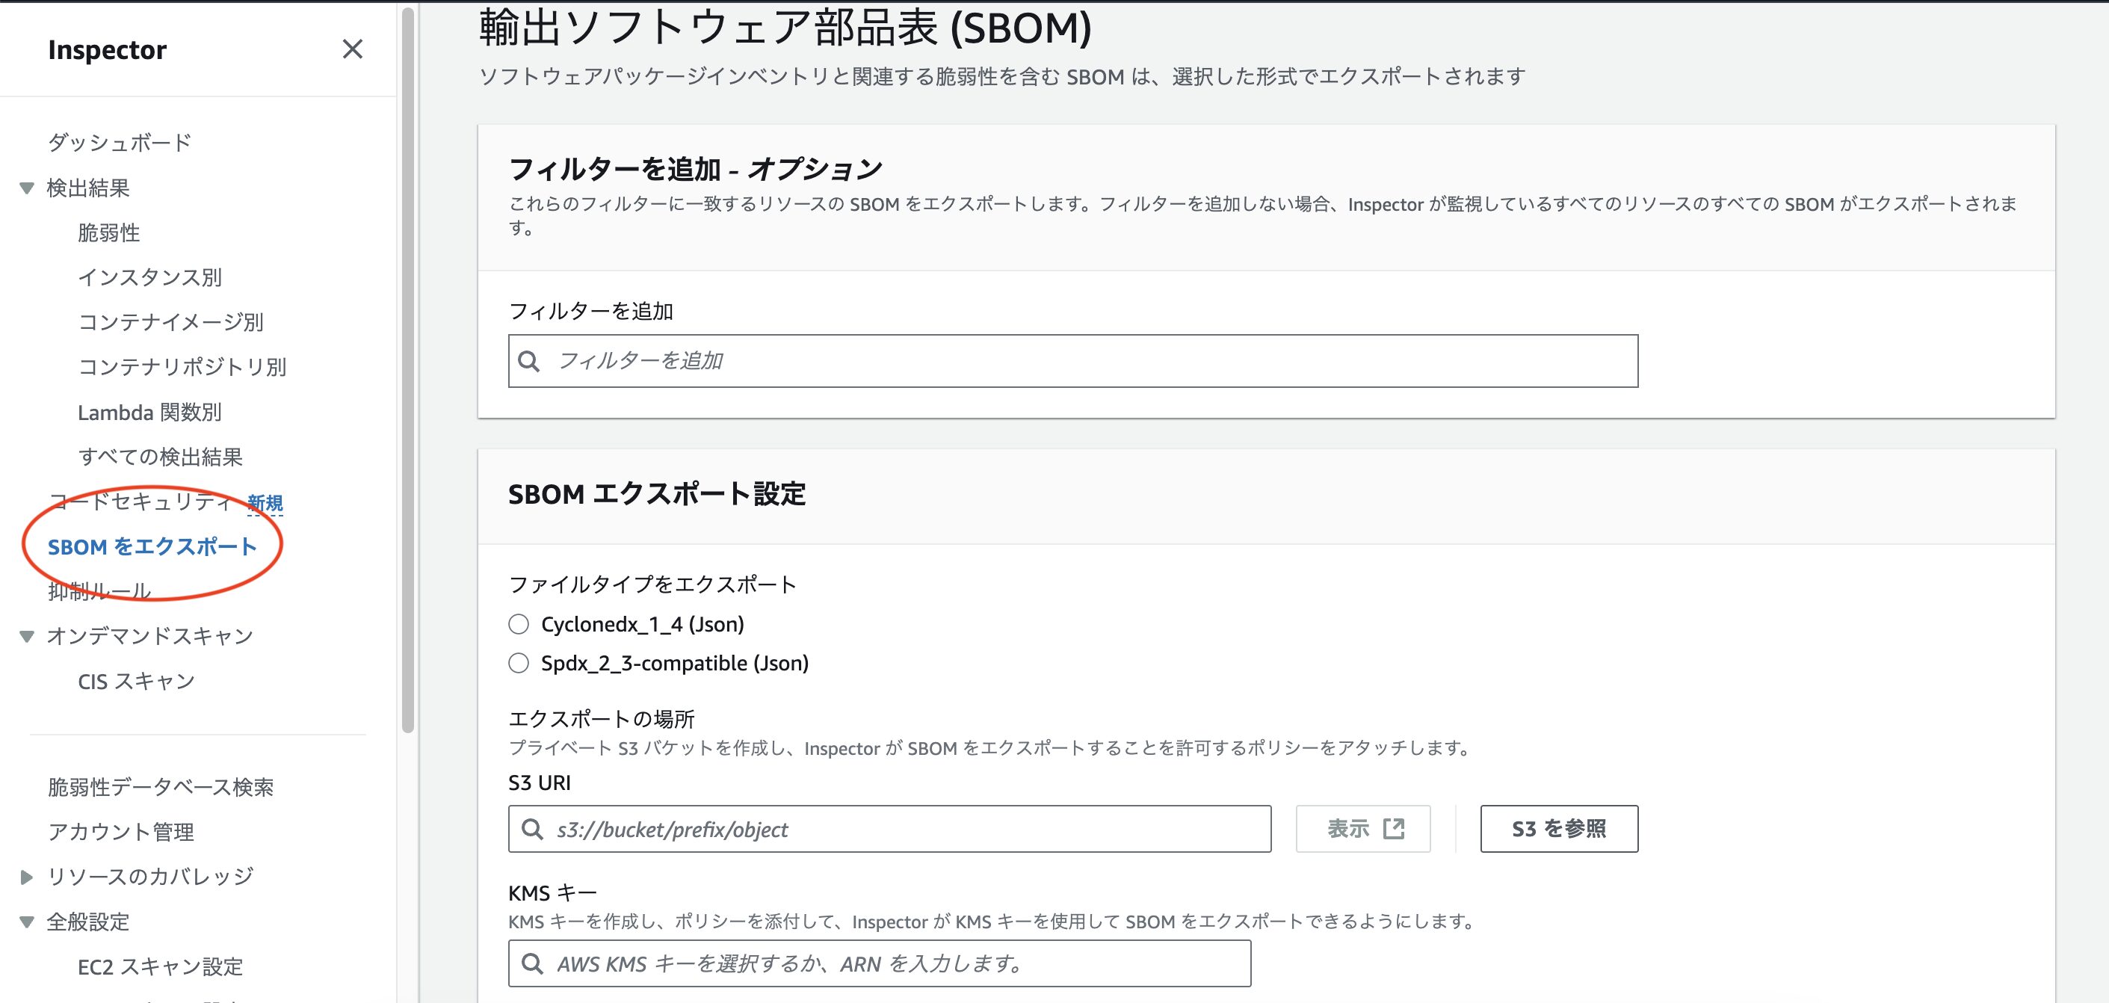Open インスタンス別 findings
Screen dimensions: 2109x1003
(149, 277)
